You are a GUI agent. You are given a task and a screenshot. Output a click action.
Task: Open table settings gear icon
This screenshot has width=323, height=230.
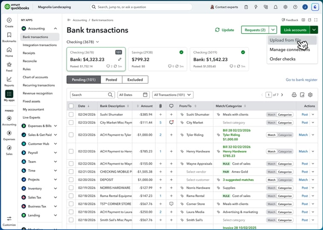(310, 95)
